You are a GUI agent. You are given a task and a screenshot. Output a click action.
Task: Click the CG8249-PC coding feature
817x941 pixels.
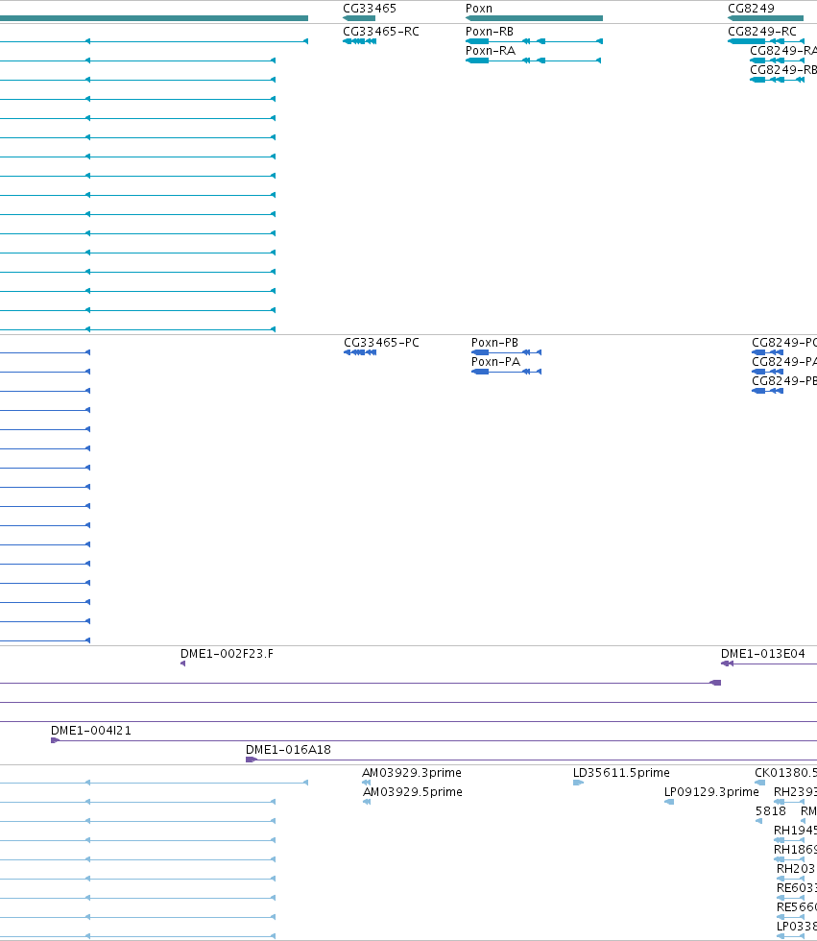click(768, 353)
